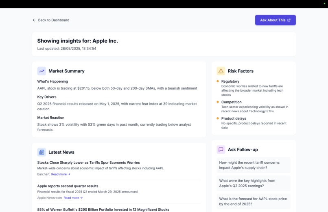
Task: Click the Latest News section title
Action: (x=61, y=152)
